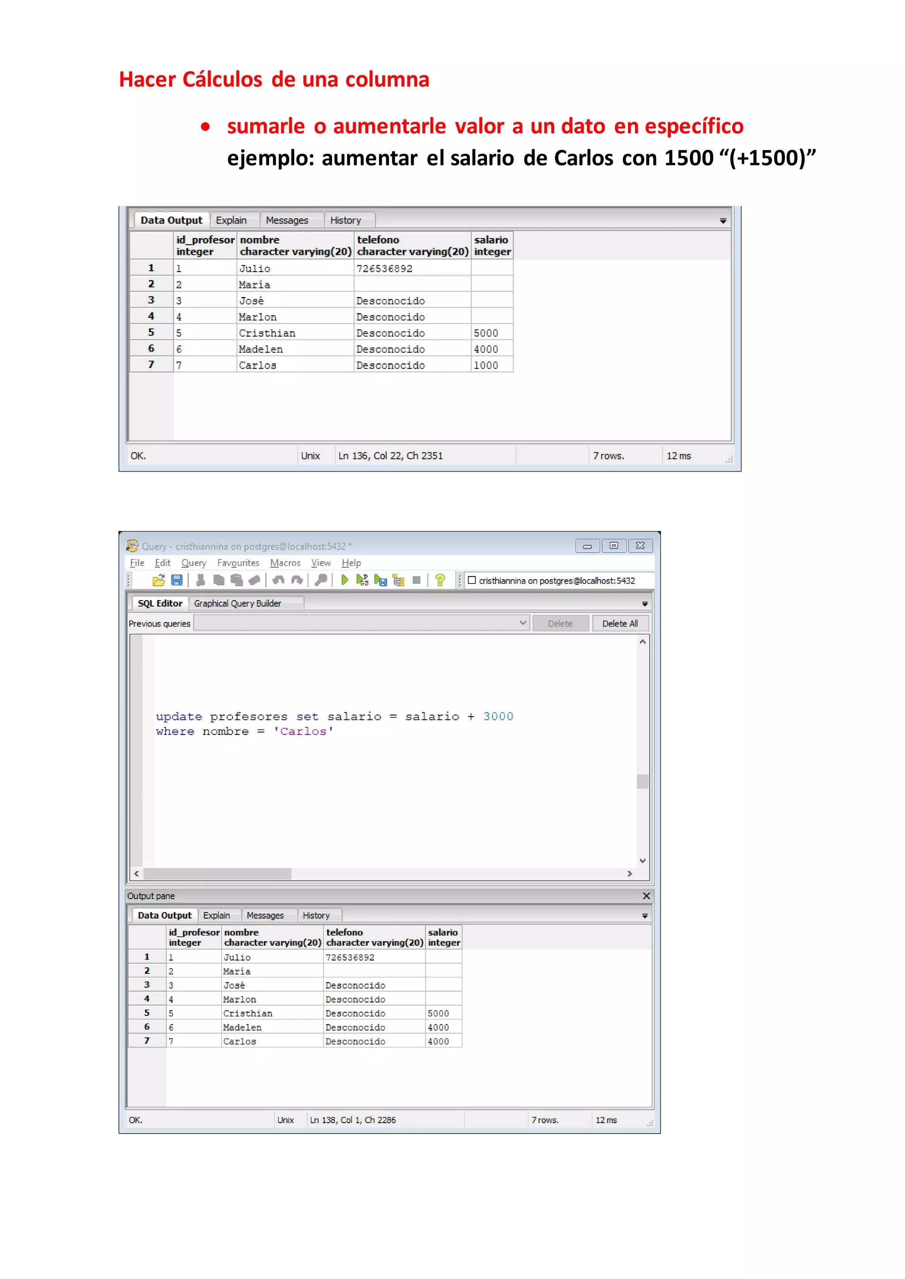Select upper table telefono column header
This screenshot has width=905, height=1279.
[x=412, y=246]
